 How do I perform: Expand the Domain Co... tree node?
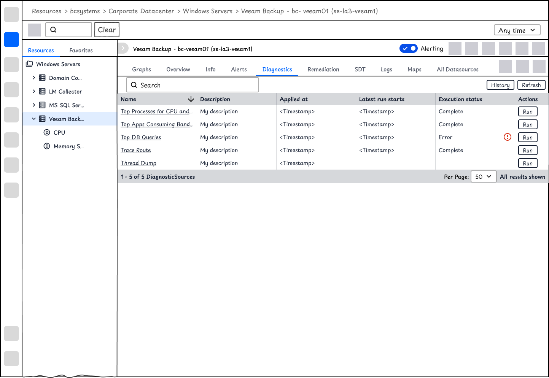point(34,78)
